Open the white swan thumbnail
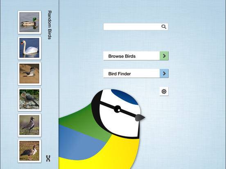 click(29, 48)
